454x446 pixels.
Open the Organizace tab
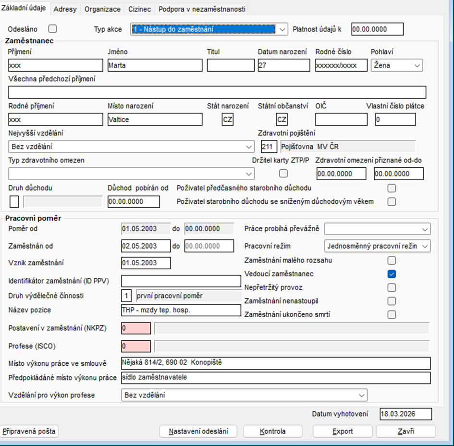coord(102,9)
